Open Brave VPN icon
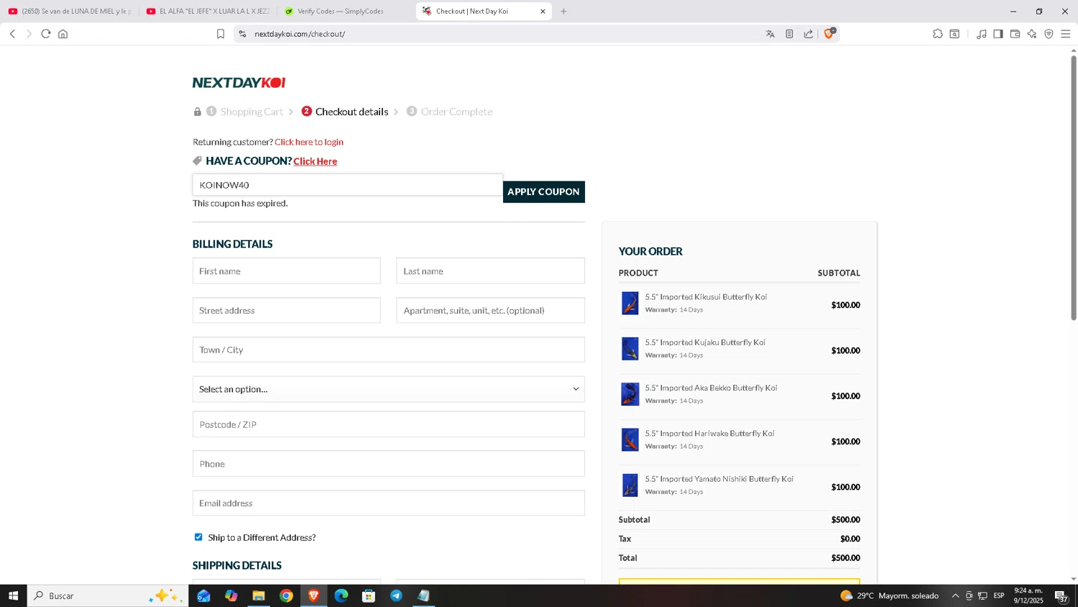This screenshot has height=607, width=1078. coord(1049,34)
